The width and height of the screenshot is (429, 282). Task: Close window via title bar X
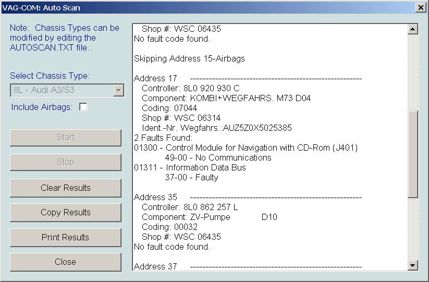click(421, 7)
